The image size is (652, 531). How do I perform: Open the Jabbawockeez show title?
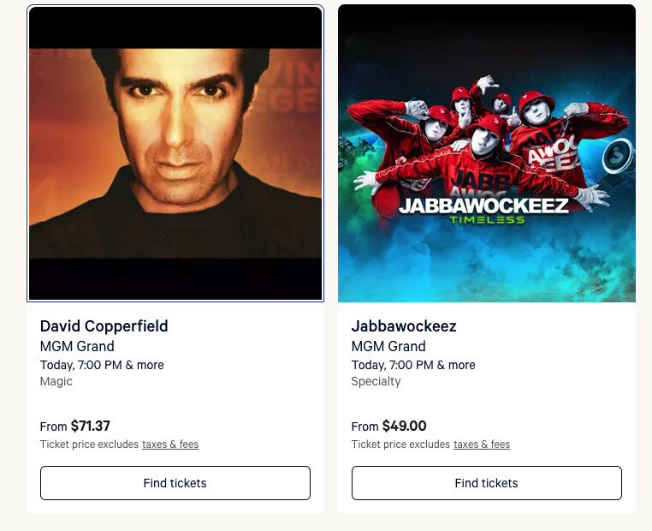[404, 326]
